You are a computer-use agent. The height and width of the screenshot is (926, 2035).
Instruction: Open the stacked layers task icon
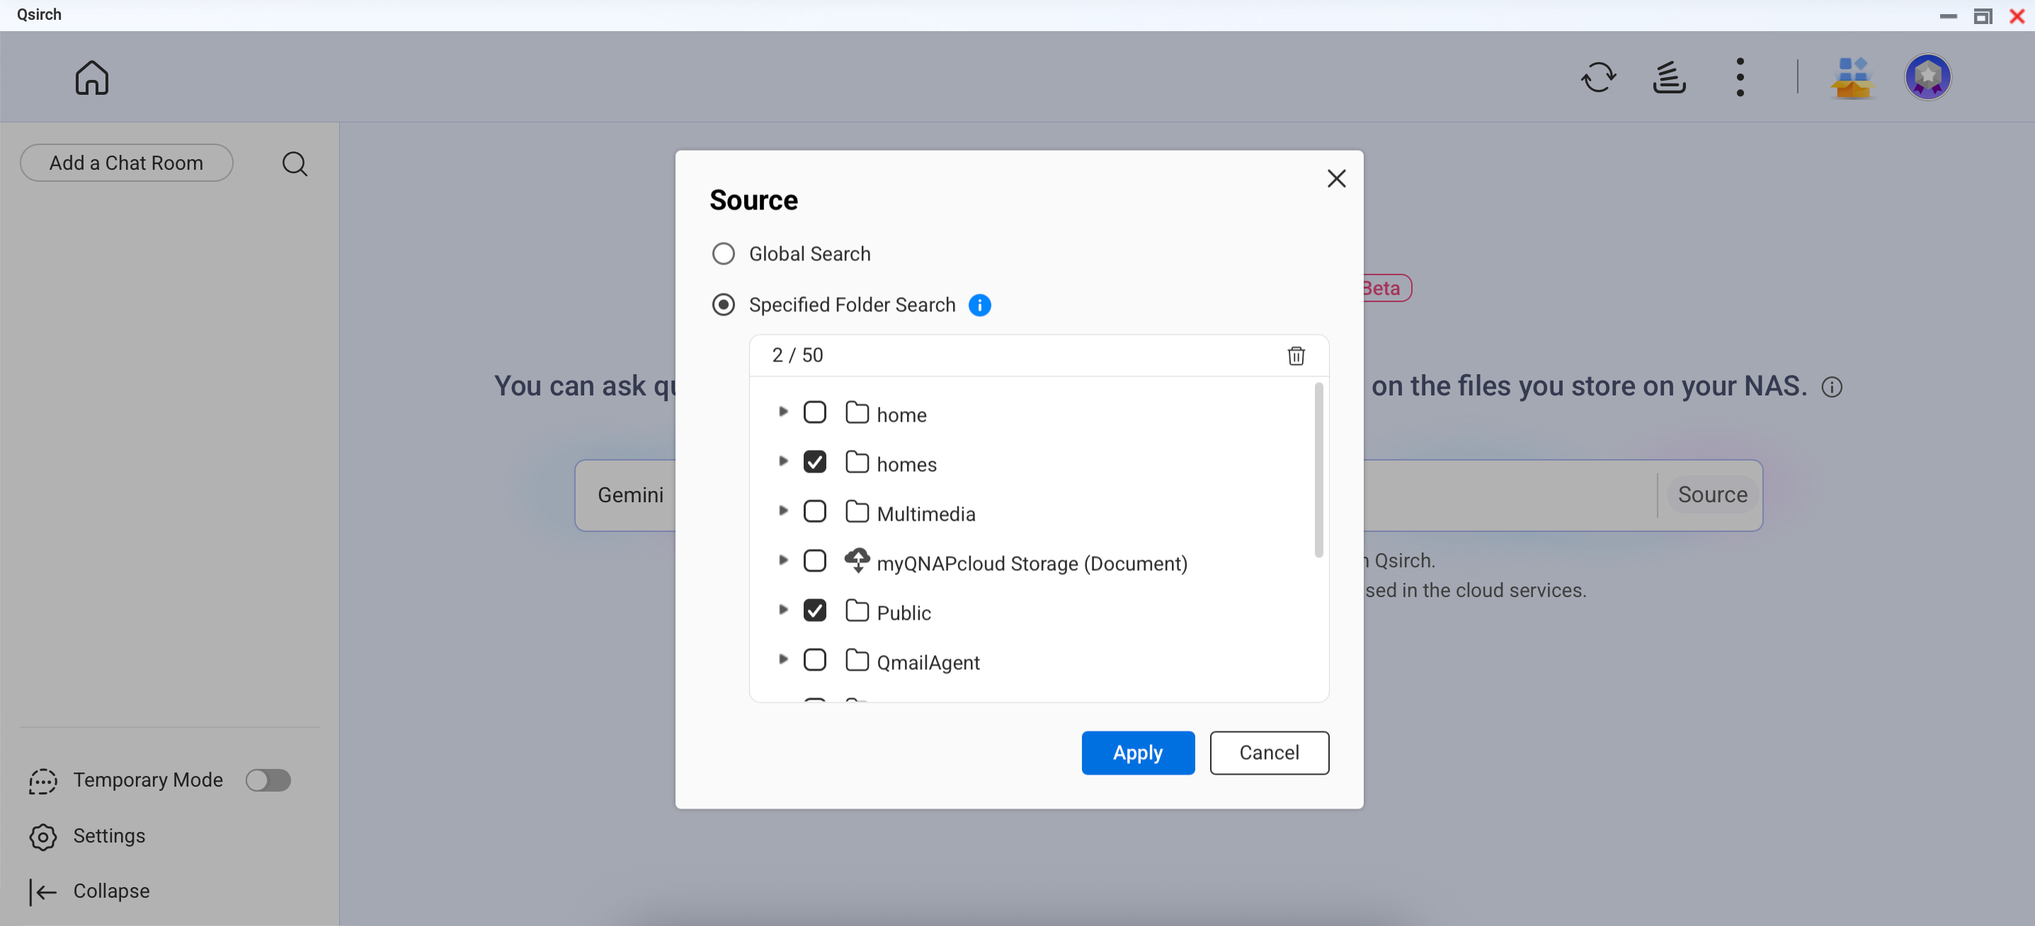[x=1668, y=77]
